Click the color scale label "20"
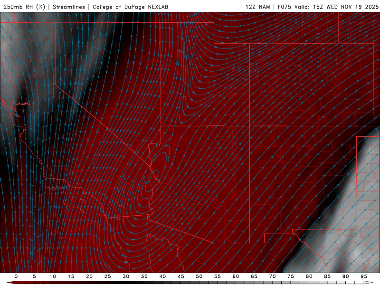 coord(89,276)
